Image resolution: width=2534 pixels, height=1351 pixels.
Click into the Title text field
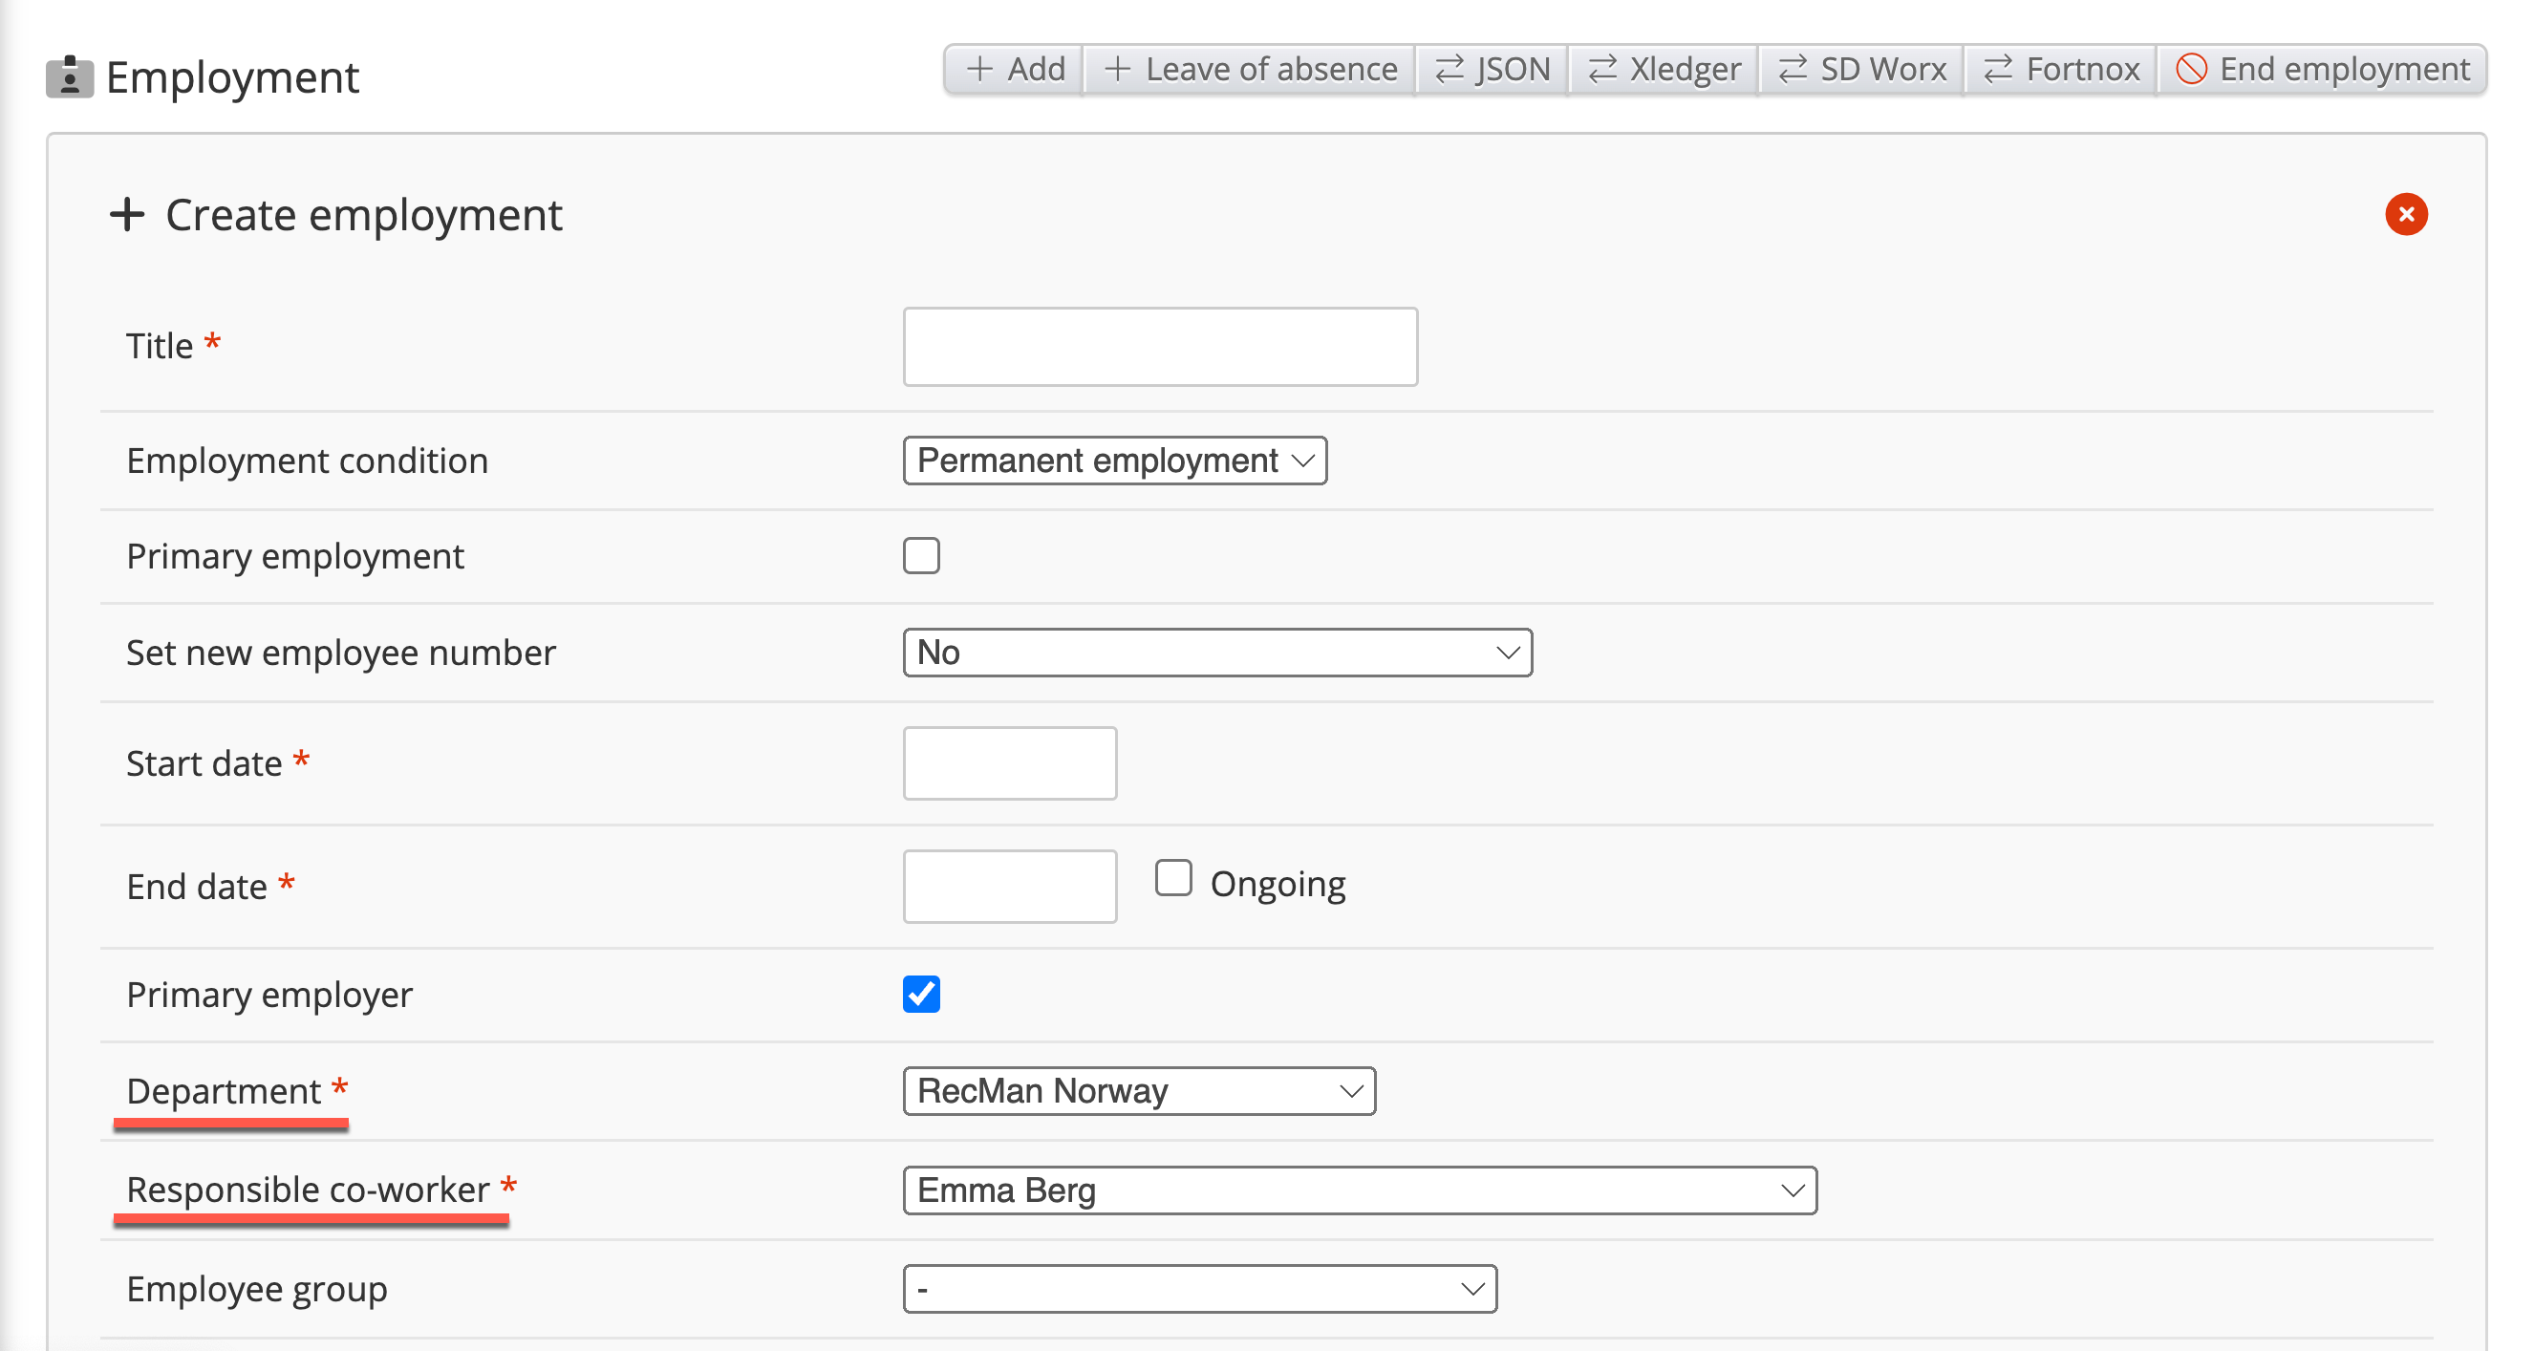[1160, 347]
